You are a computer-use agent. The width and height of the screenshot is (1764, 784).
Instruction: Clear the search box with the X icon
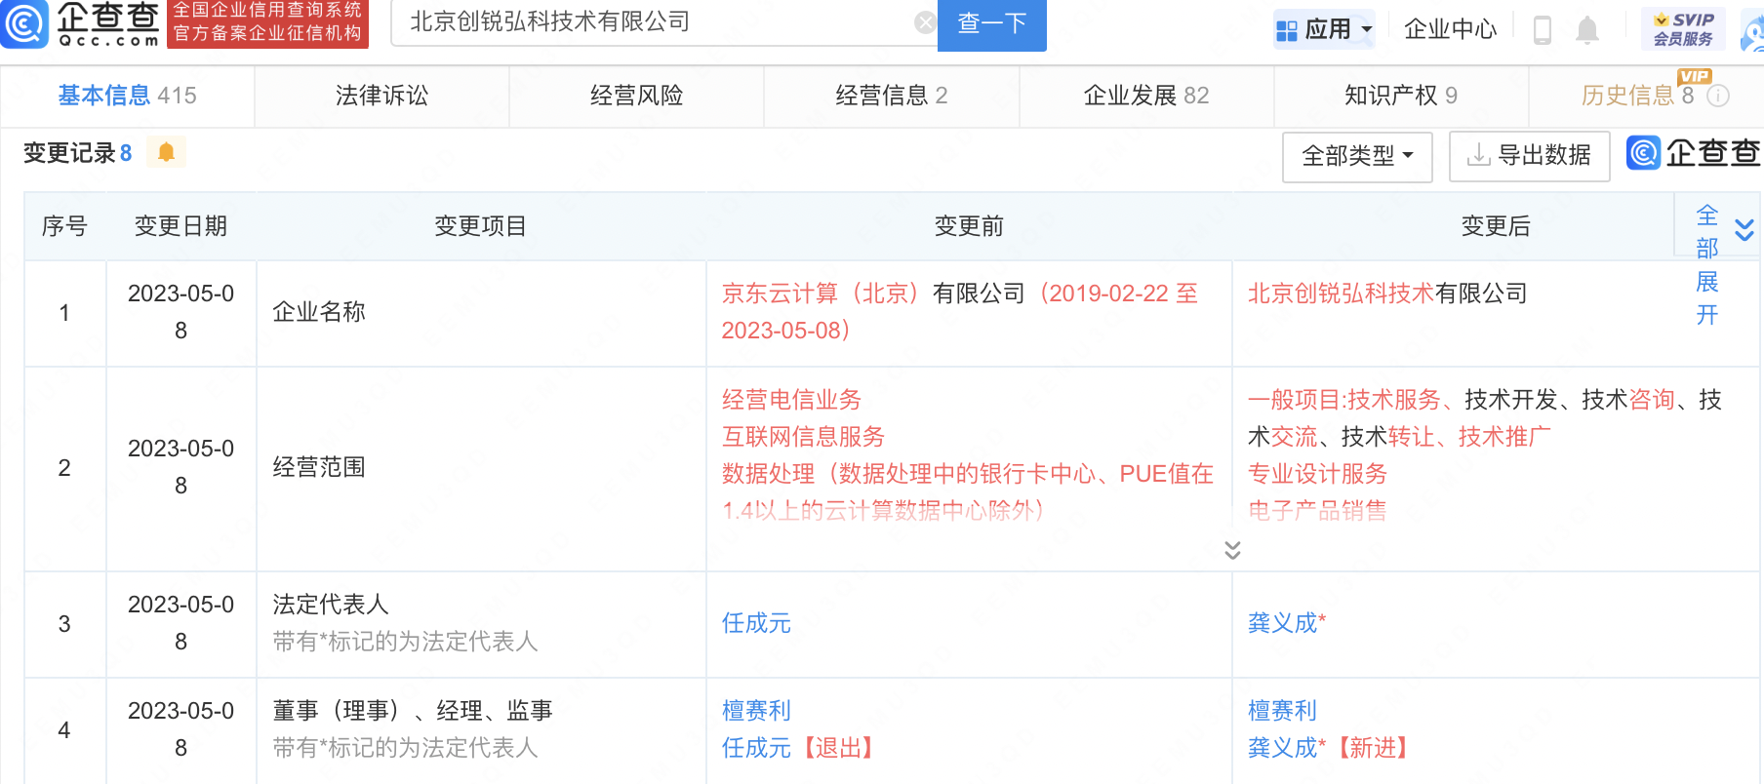(x=925, y=22)
